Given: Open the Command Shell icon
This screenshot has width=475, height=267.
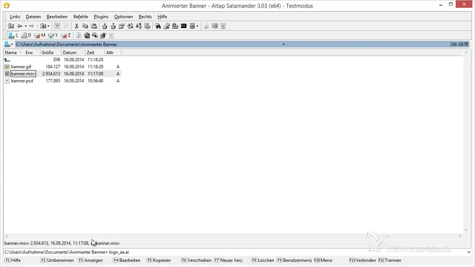Looking at the screenshot, I should pyautogui.click(x=184, y=26).
